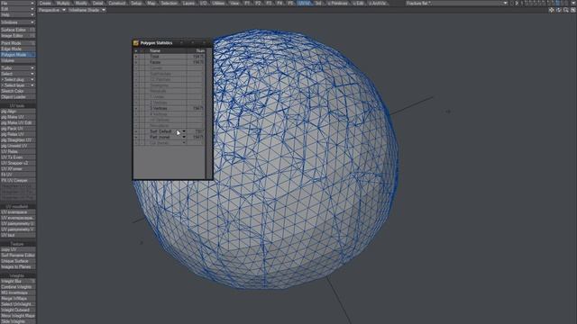Viewport: 577px width, 324px height.
Task: Select the Total row in Polygon Statistics
Action: [169, 57]
